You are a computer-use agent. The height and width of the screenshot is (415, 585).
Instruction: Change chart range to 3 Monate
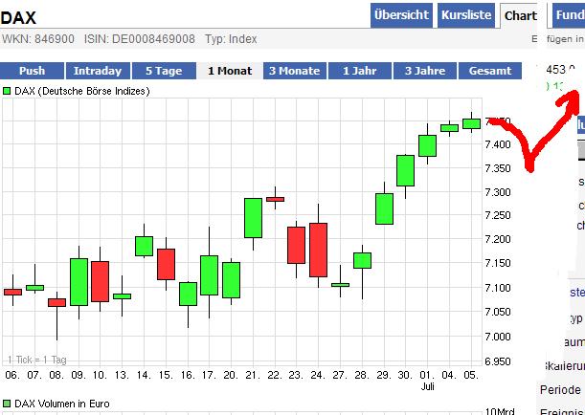pyautogui.click(x=295, y=71)
